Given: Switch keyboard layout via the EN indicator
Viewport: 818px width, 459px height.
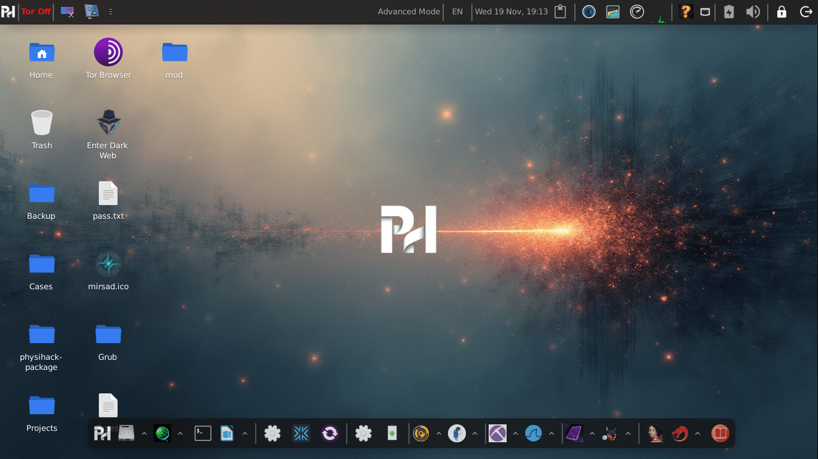Looking at the screenshot, I should (457, 11).
